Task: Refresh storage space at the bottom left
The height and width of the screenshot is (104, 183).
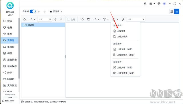Action: (x=3, y=101)
